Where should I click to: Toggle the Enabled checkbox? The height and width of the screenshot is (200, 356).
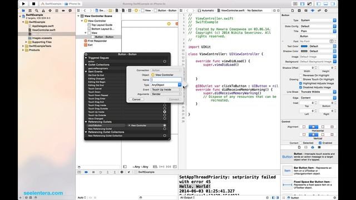click(x=320, y=143)
